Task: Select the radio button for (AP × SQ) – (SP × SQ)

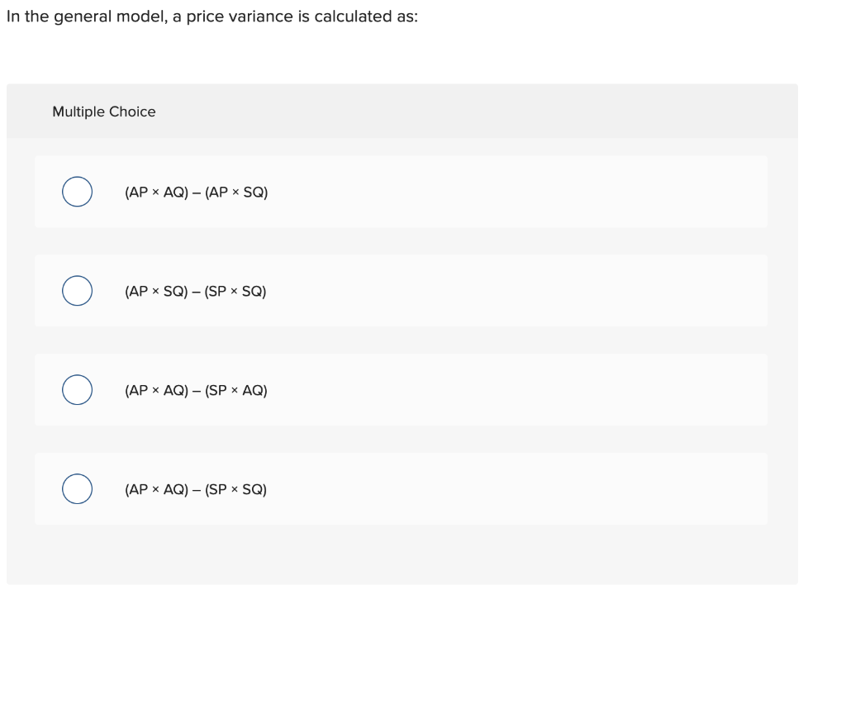Action: pos(77,290)
